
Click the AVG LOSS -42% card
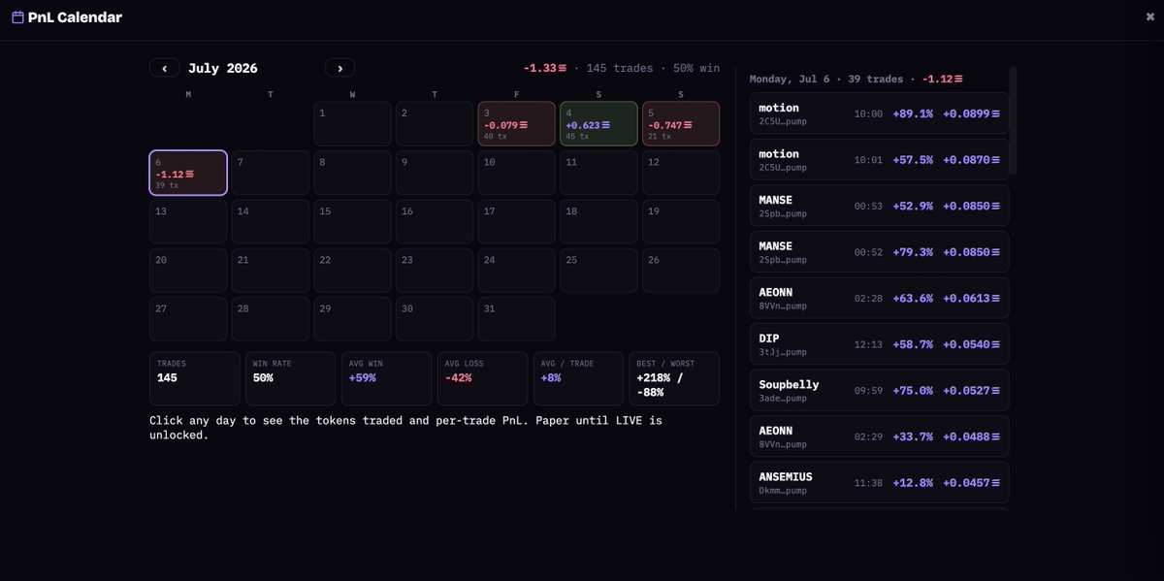(483, 378)
